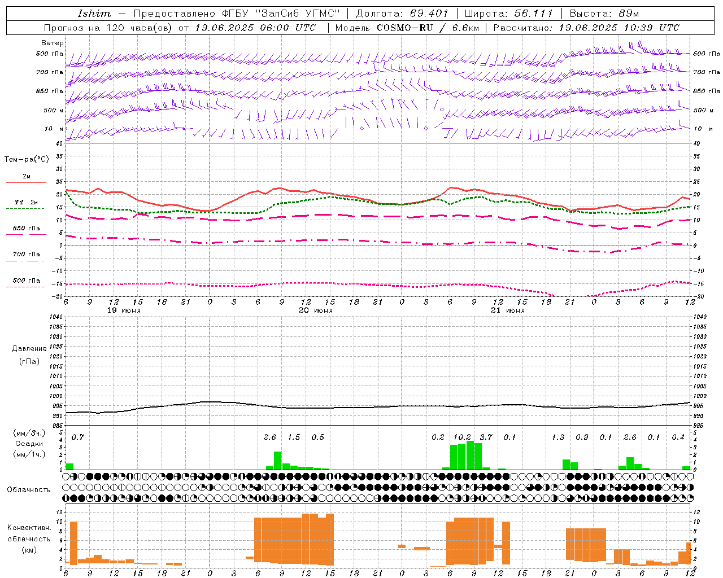Click the precipitation total "0.5"
The image size is (723, 578).
click(318, 437)
